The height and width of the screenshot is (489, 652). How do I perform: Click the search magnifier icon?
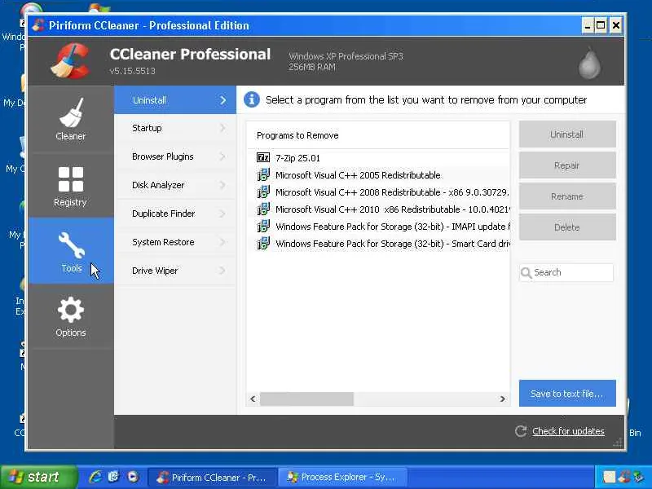[526, 273]
